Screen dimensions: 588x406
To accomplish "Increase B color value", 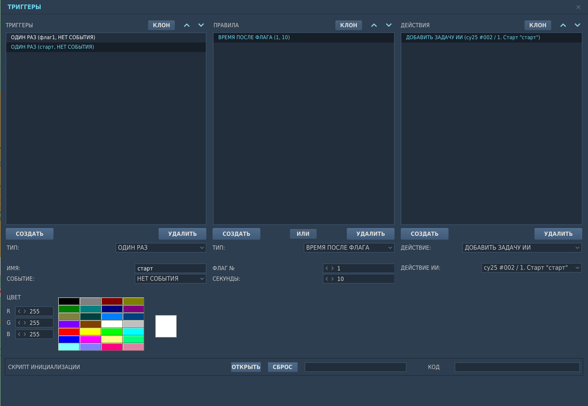I will coord(25,334).
